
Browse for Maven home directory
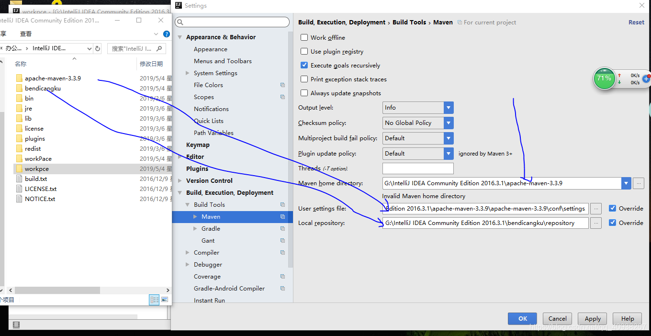coord(639,183)
